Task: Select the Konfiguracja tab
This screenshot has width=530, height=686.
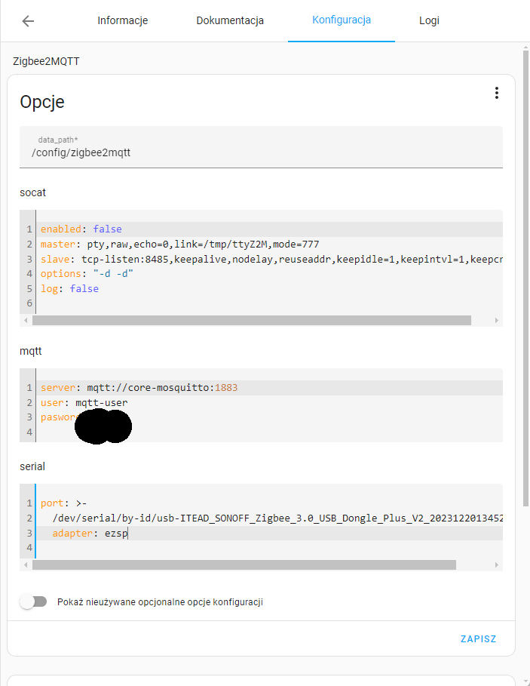Action: point(342,20)
